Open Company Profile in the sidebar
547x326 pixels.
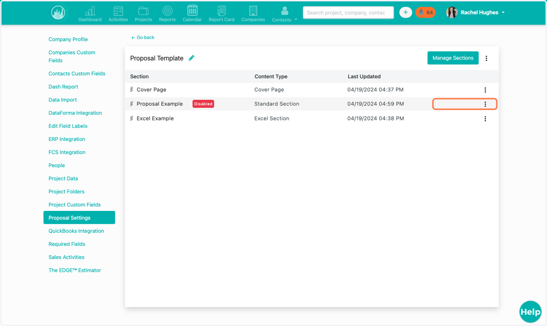[68, 40]
